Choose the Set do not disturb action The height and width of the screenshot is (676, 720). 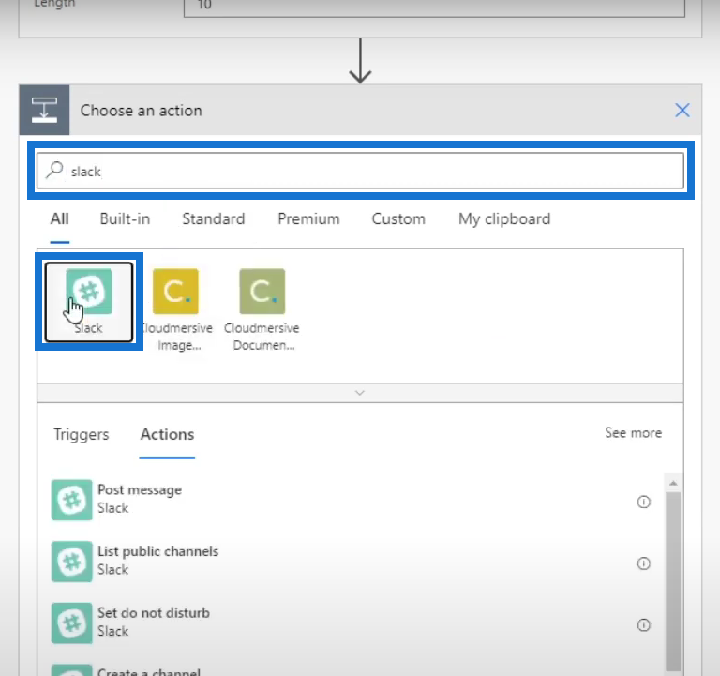[x=352, y=623]
